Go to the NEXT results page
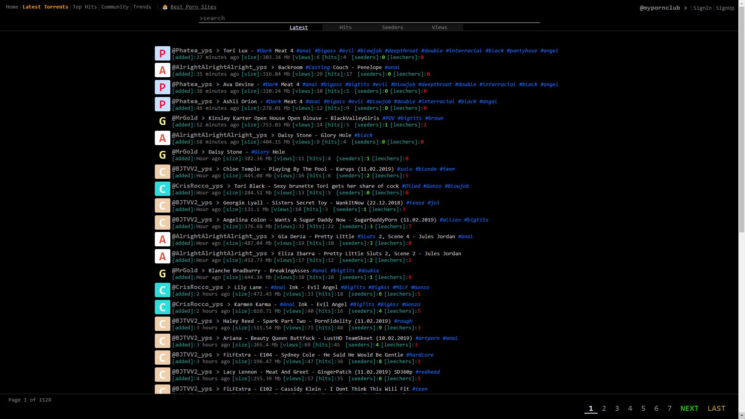 pos(689,408)
